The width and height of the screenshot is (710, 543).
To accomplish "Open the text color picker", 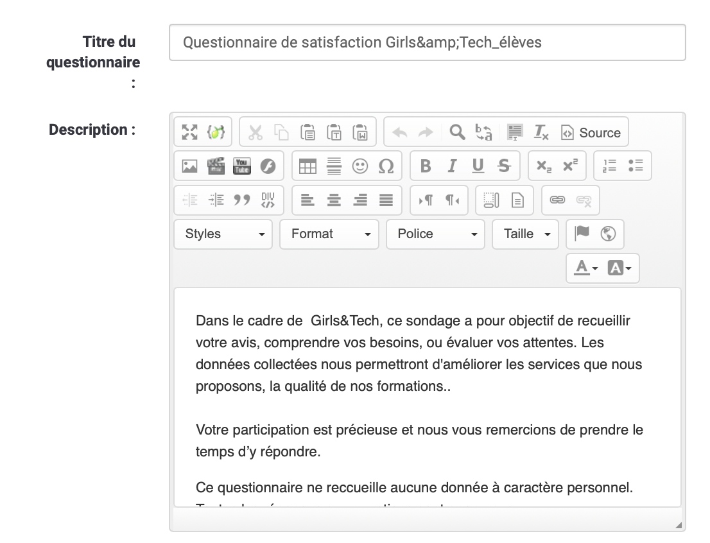I will pyautogui.click(x=586, y=268).
